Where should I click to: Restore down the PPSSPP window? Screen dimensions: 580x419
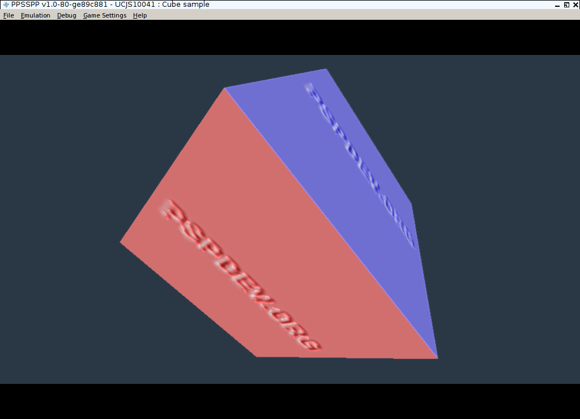(566, 5)
